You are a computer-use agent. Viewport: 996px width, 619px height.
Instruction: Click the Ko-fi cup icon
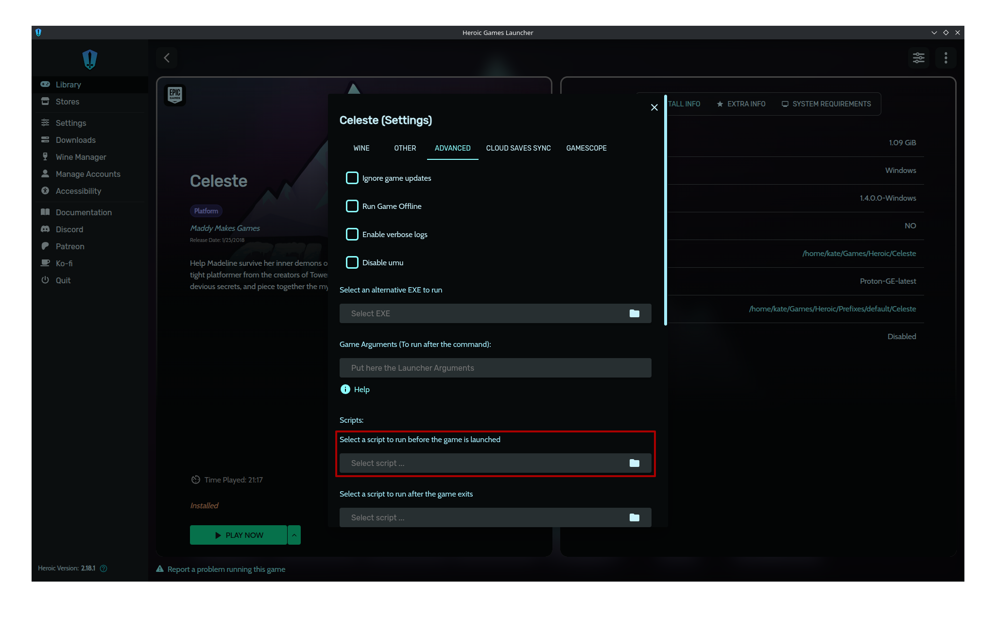tap(45, 263)
